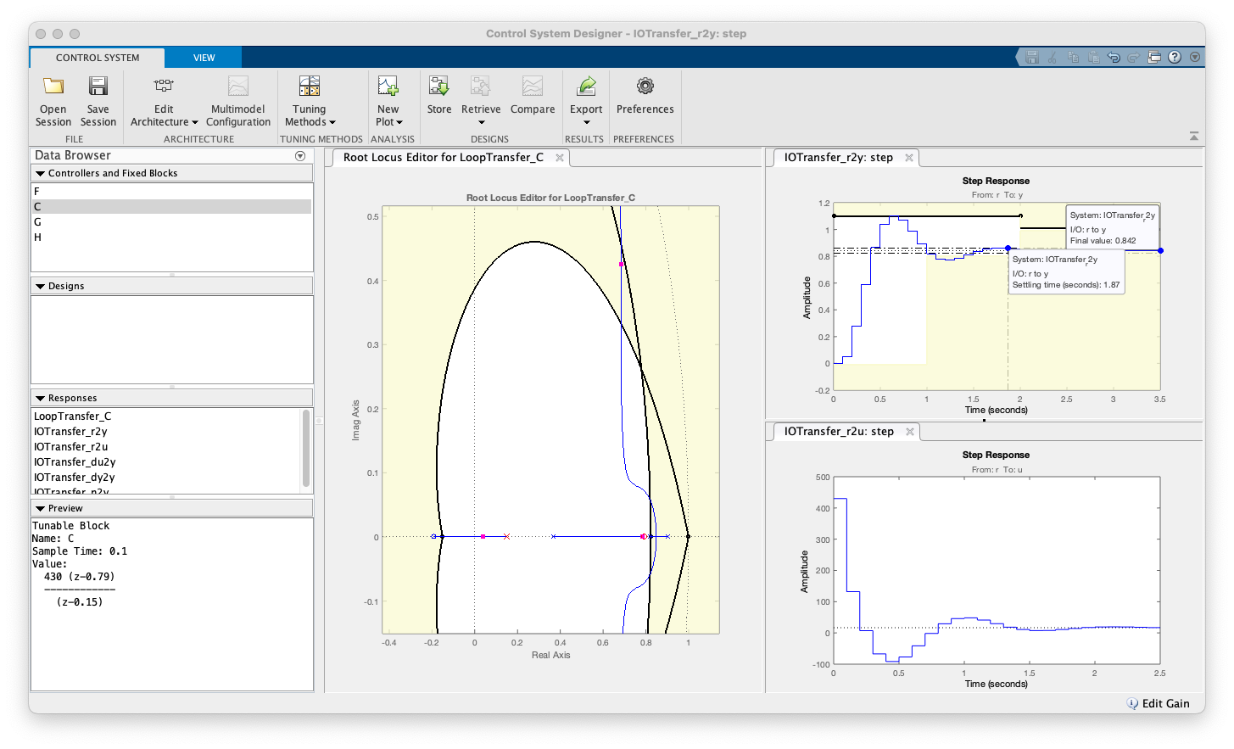
Task: Click the Final value 0.842 data tip
Action: pyautogui.click(x=1113, y=227)
